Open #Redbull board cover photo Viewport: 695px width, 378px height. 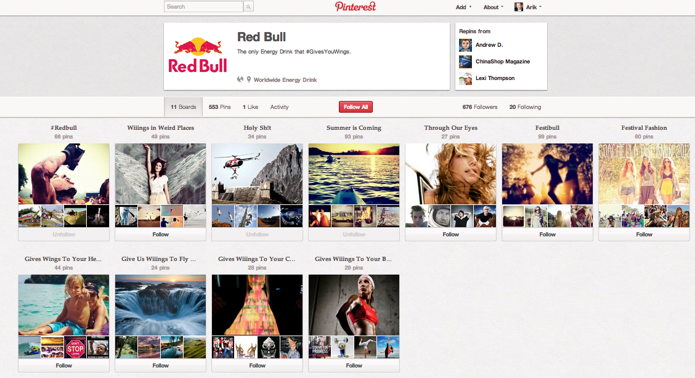click(64, 174)
